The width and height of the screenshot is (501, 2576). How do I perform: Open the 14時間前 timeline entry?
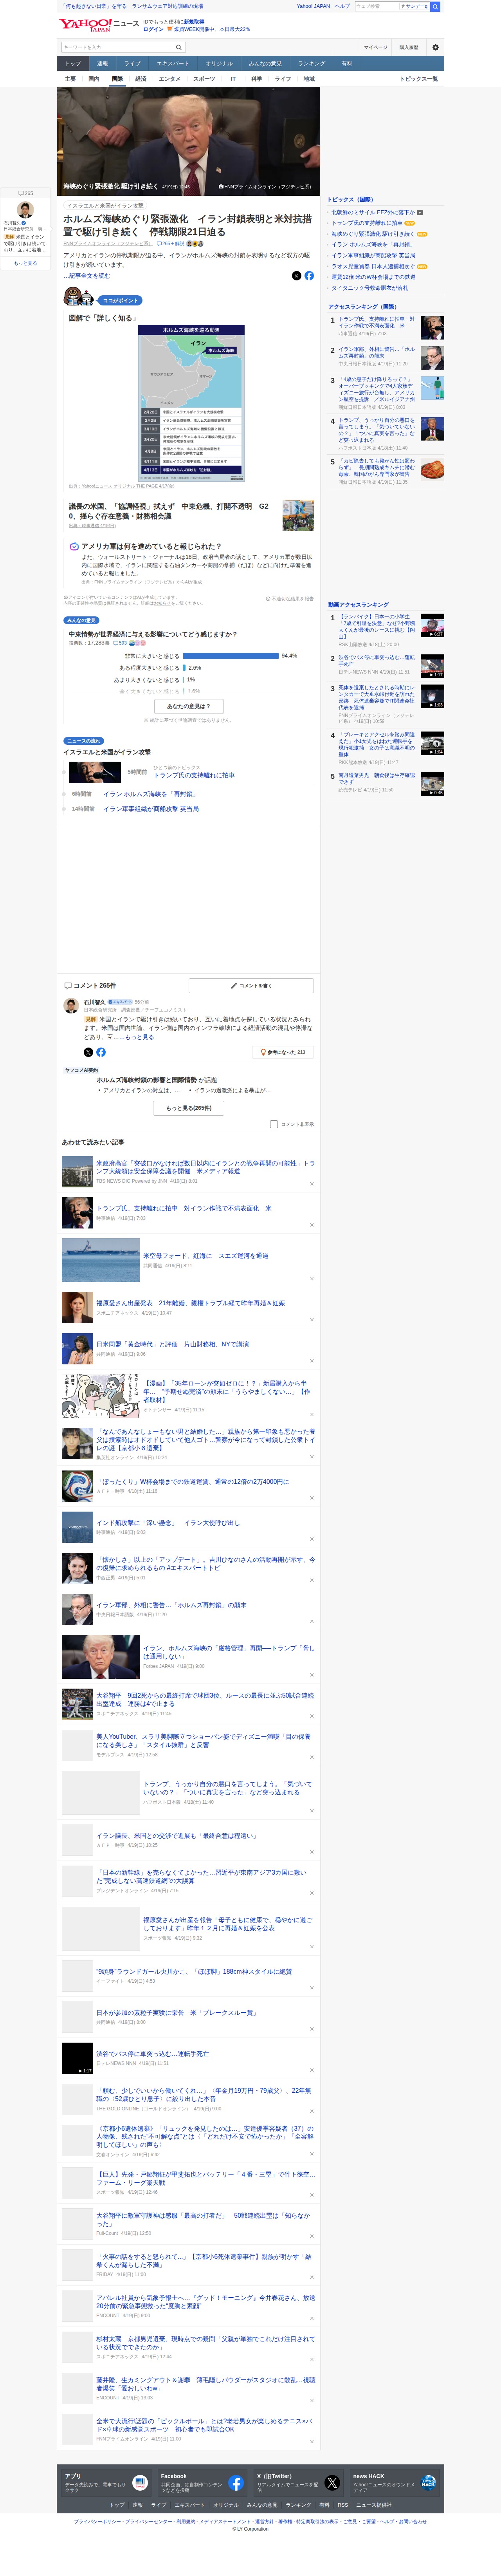[151, 809]
